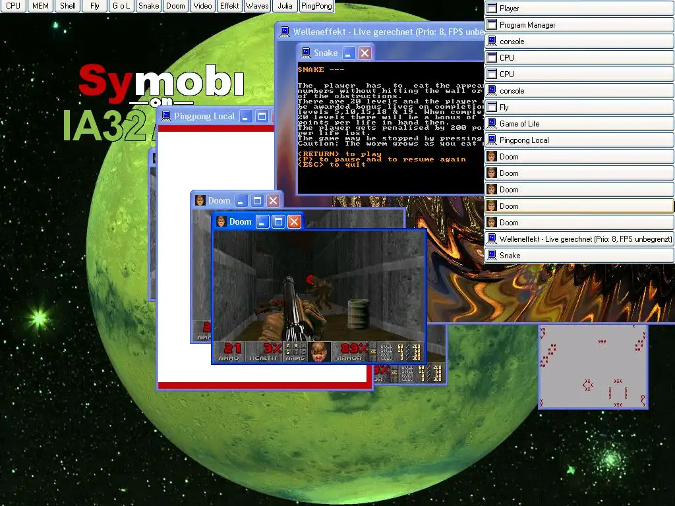
Task: Maximize the Pingpong Local window
Action: coord(262,116)
